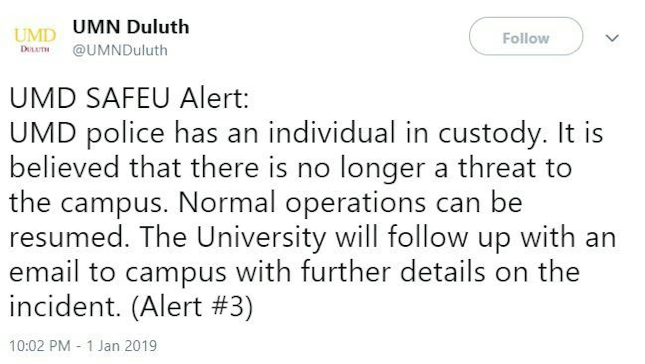Click 'the campus.' at start of fourth line
645x364 pixels.
click(89, 203)
